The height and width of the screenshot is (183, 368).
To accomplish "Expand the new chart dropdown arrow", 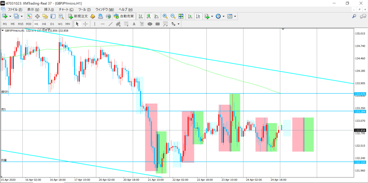I will pyautogui.click(x=10, y=16).
